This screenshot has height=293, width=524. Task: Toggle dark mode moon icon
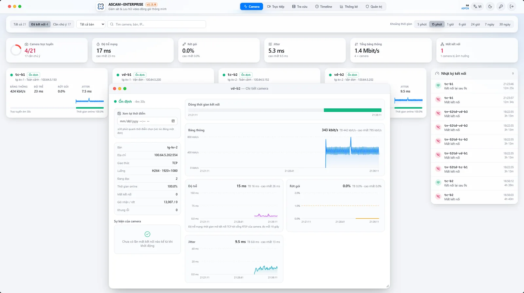click(x=490, y=7)
